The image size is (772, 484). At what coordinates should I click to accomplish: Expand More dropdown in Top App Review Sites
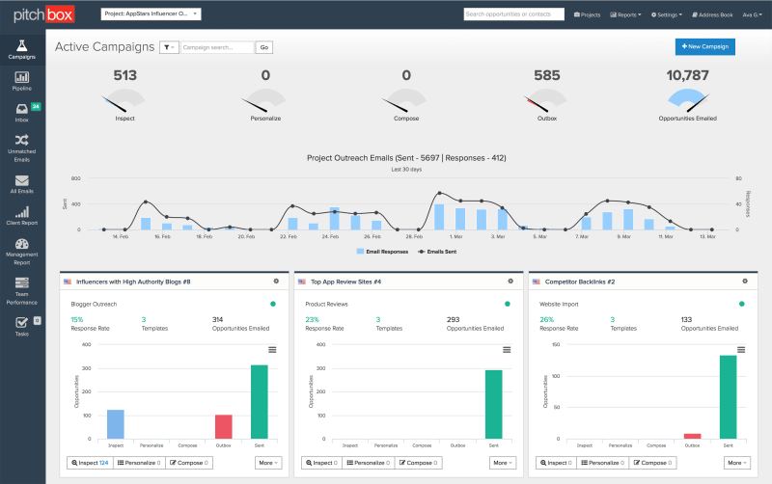(502, 463)
